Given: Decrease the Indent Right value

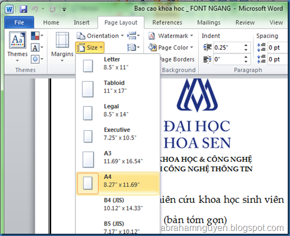Looking at the screenshot, I should [x=246, y=61].
